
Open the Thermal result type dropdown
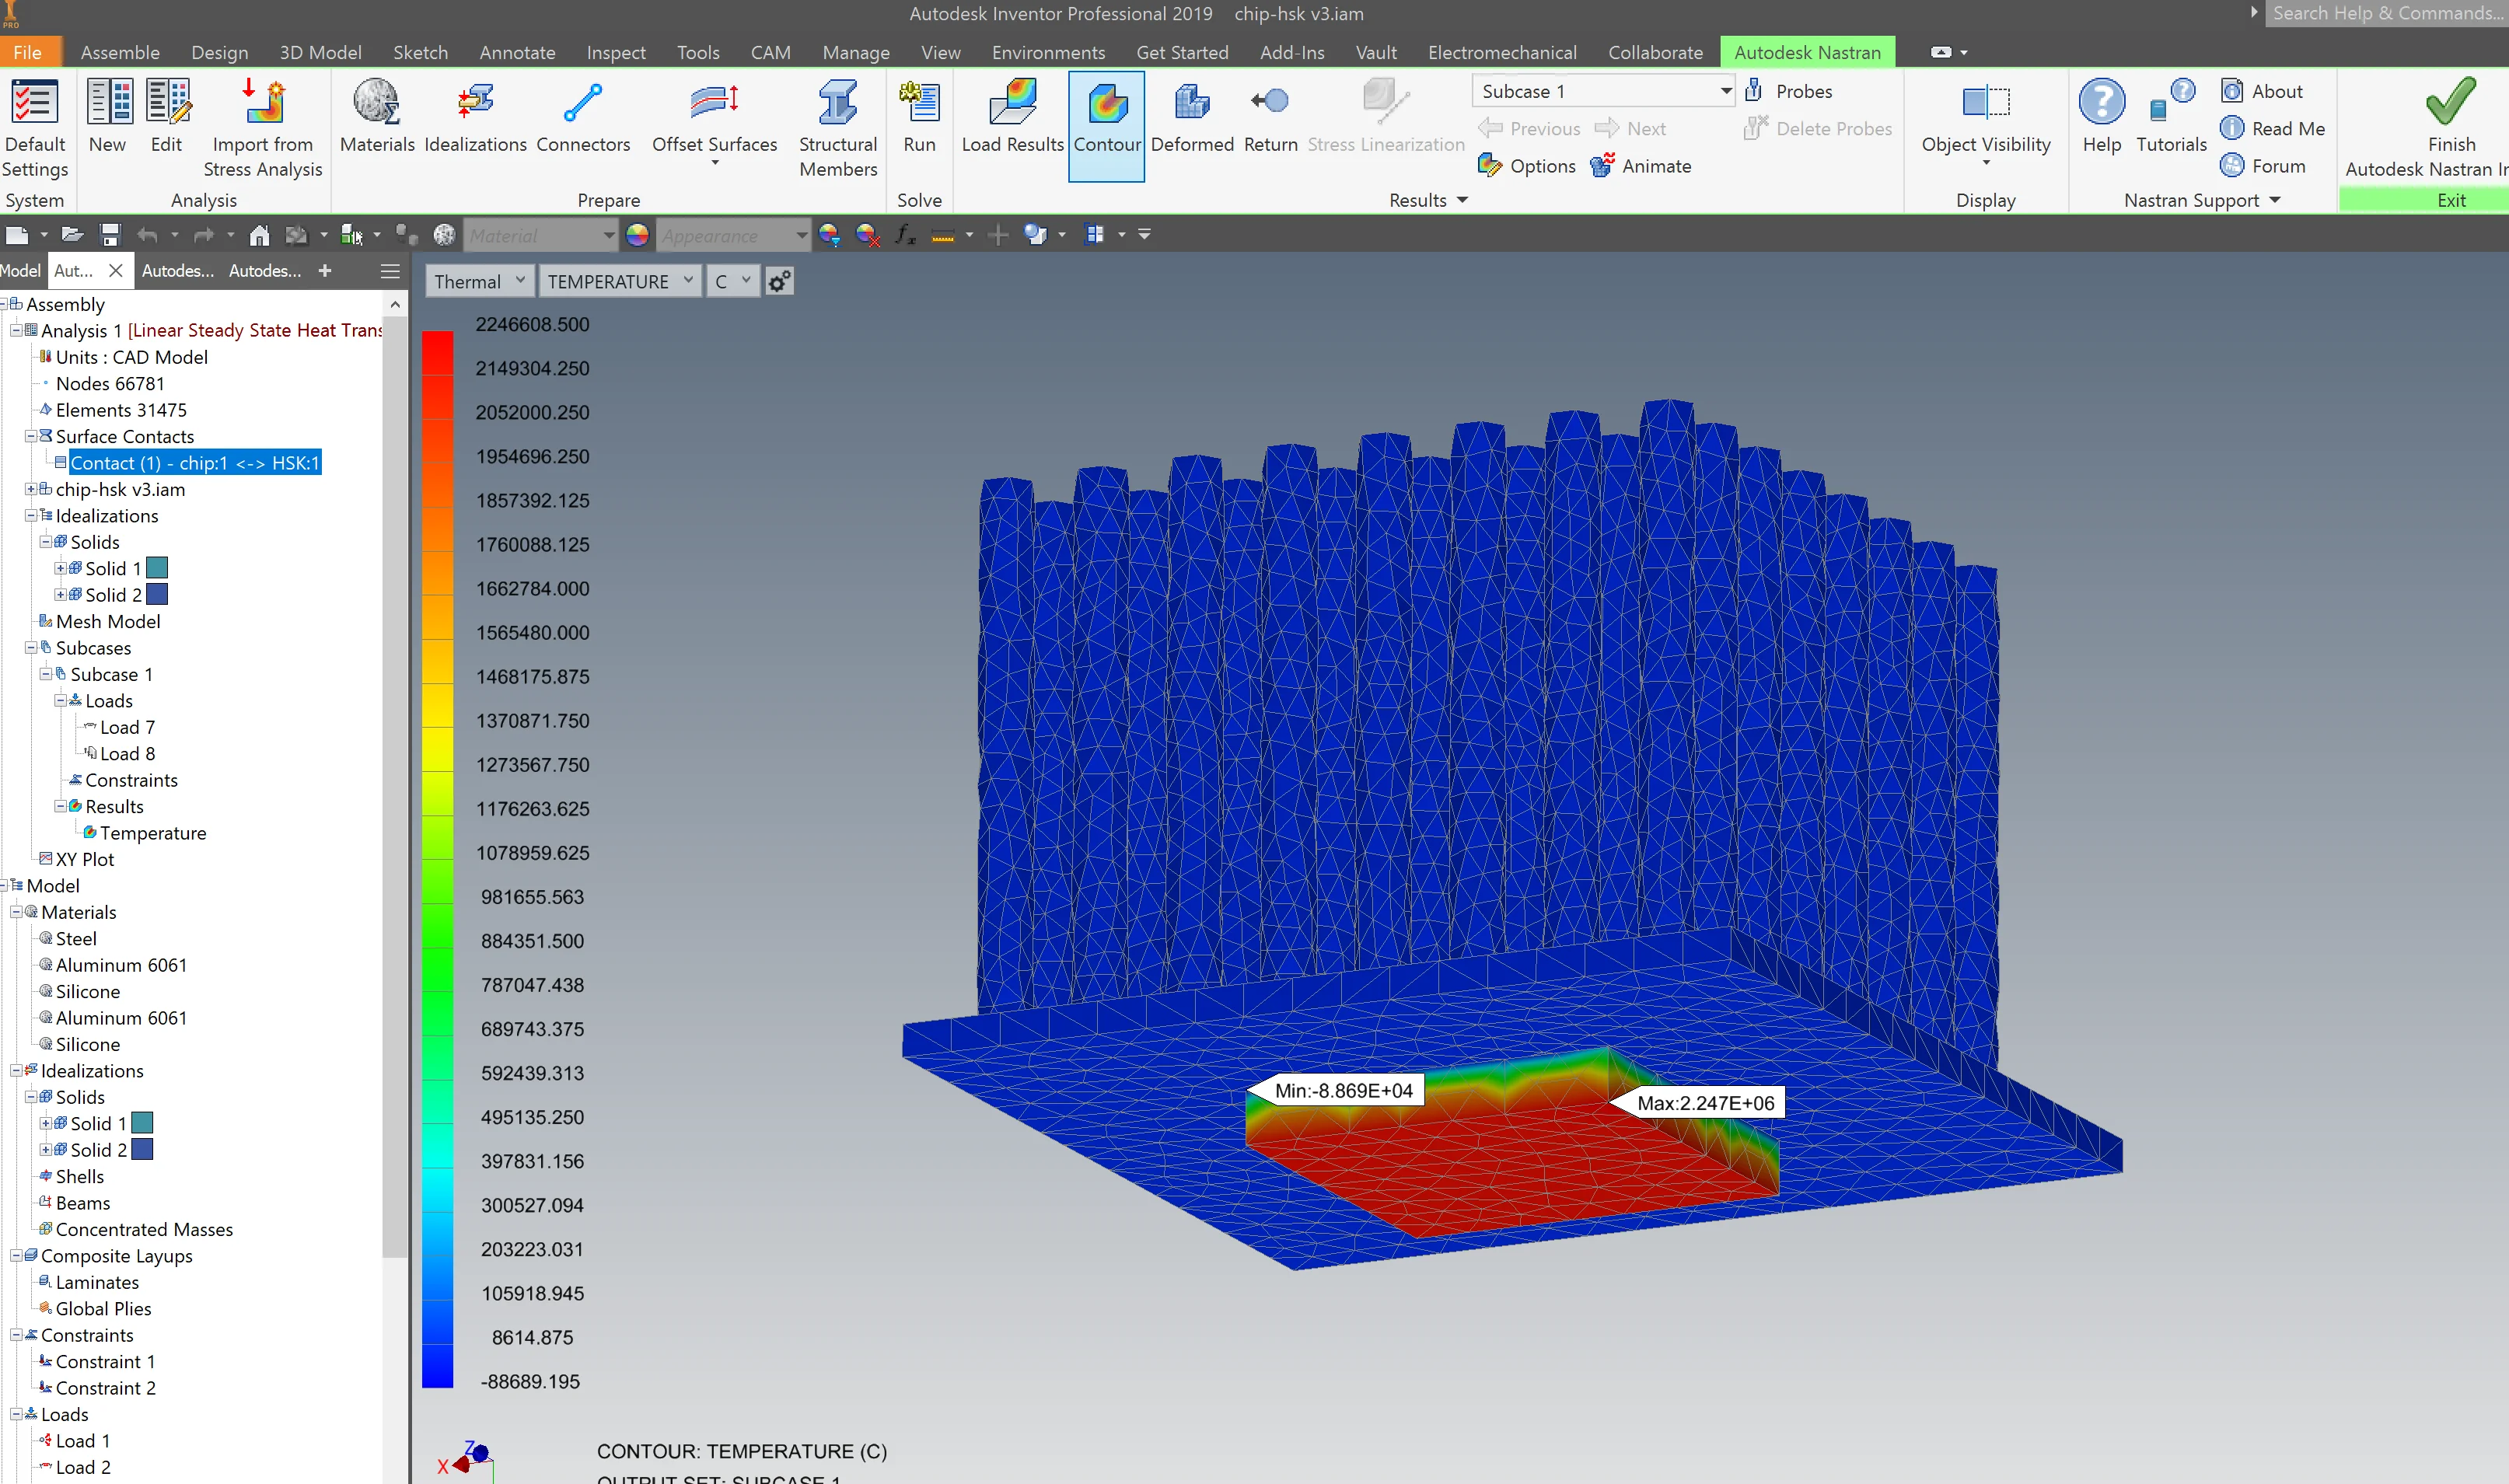[479, 281]
